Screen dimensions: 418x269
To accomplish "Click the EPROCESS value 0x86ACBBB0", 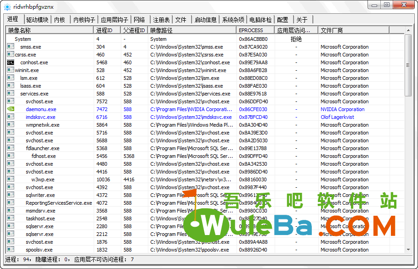I will (253, 39).
